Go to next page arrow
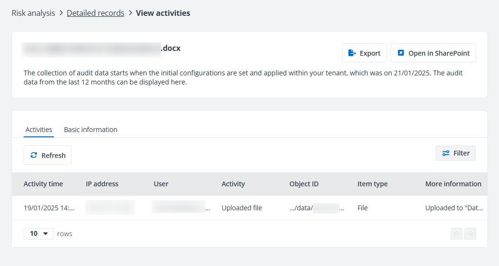The width and height of the screenshot is (499, 266). tap(470, 234)
